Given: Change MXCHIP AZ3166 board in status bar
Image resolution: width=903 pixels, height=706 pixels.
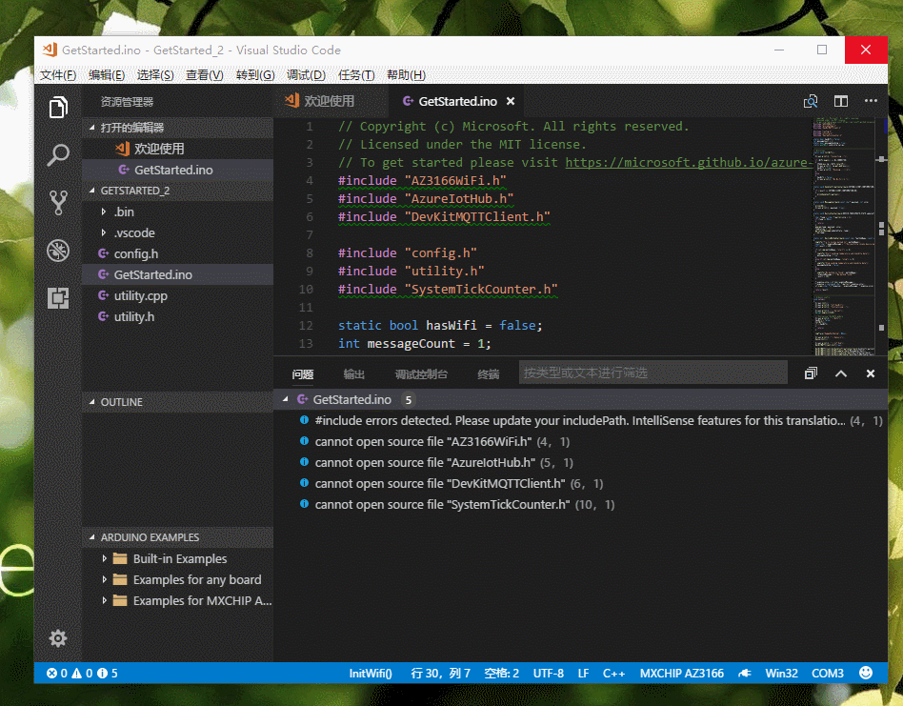Looking at the screenshot, I should (681, 673).
